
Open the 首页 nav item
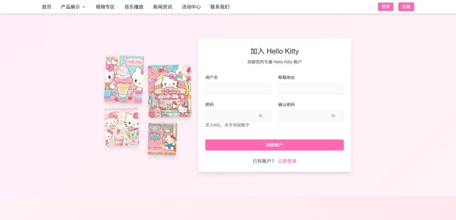[46, 7]
